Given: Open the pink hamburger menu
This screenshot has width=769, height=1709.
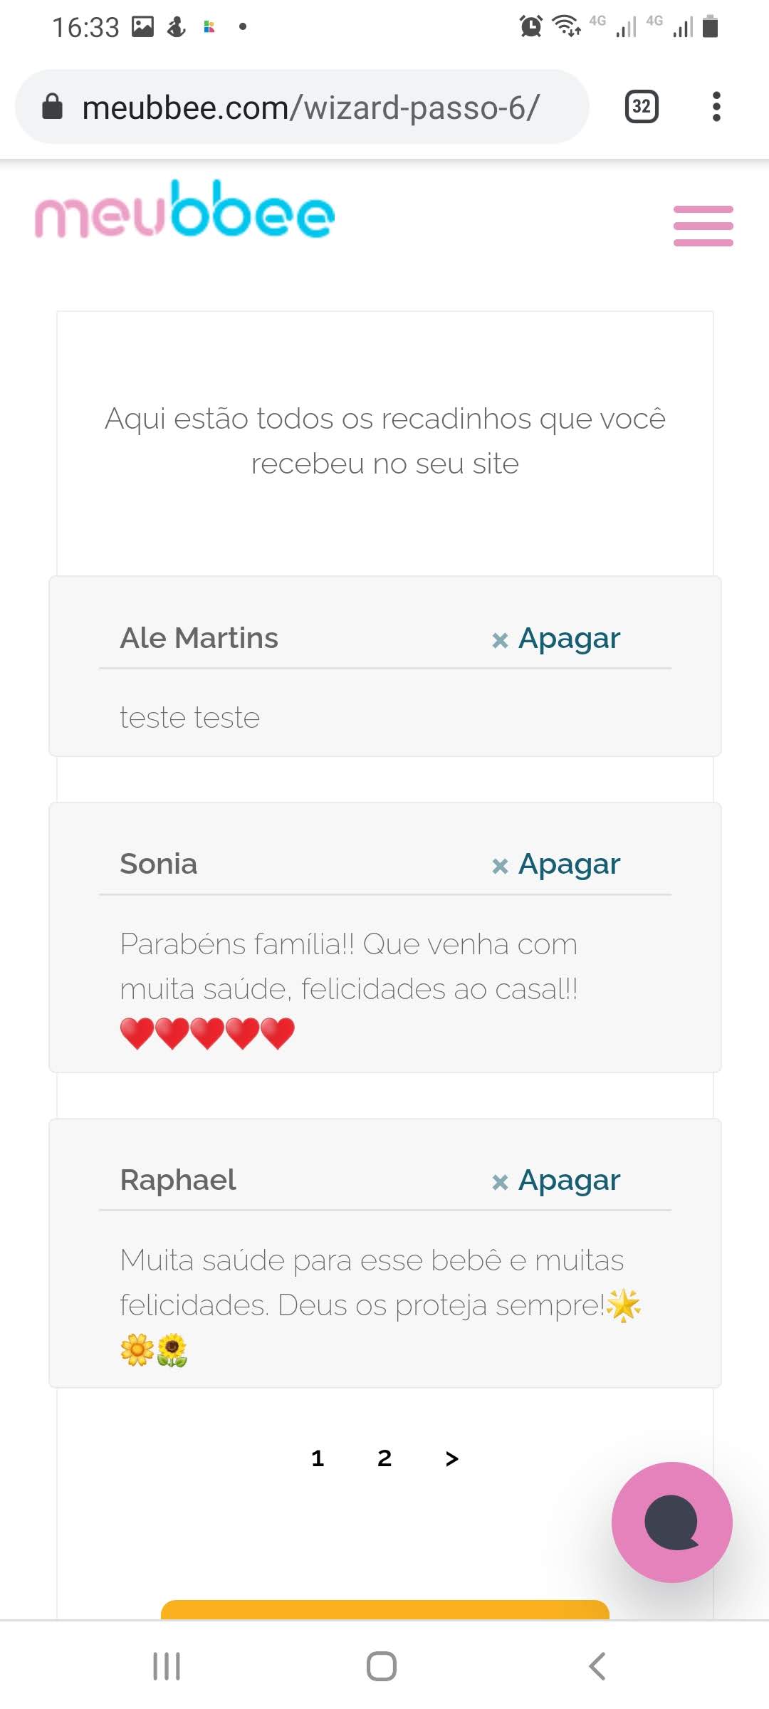Looking at the screenshot, I should point(703,226).
